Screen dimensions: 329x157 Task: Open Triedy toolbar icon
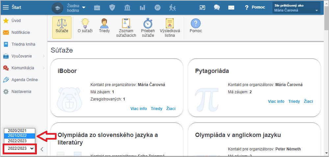pos(104,26)
